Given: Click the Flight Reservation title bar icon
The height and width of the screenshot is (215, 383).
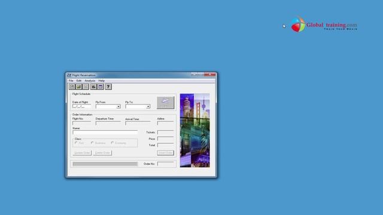Looking at the screenshot, I should 69,75.
